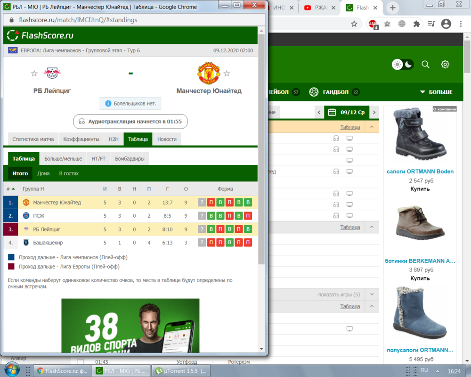Show the Дома standings filter
This screenshot has height=377, width=471.
tap(43, 173)
